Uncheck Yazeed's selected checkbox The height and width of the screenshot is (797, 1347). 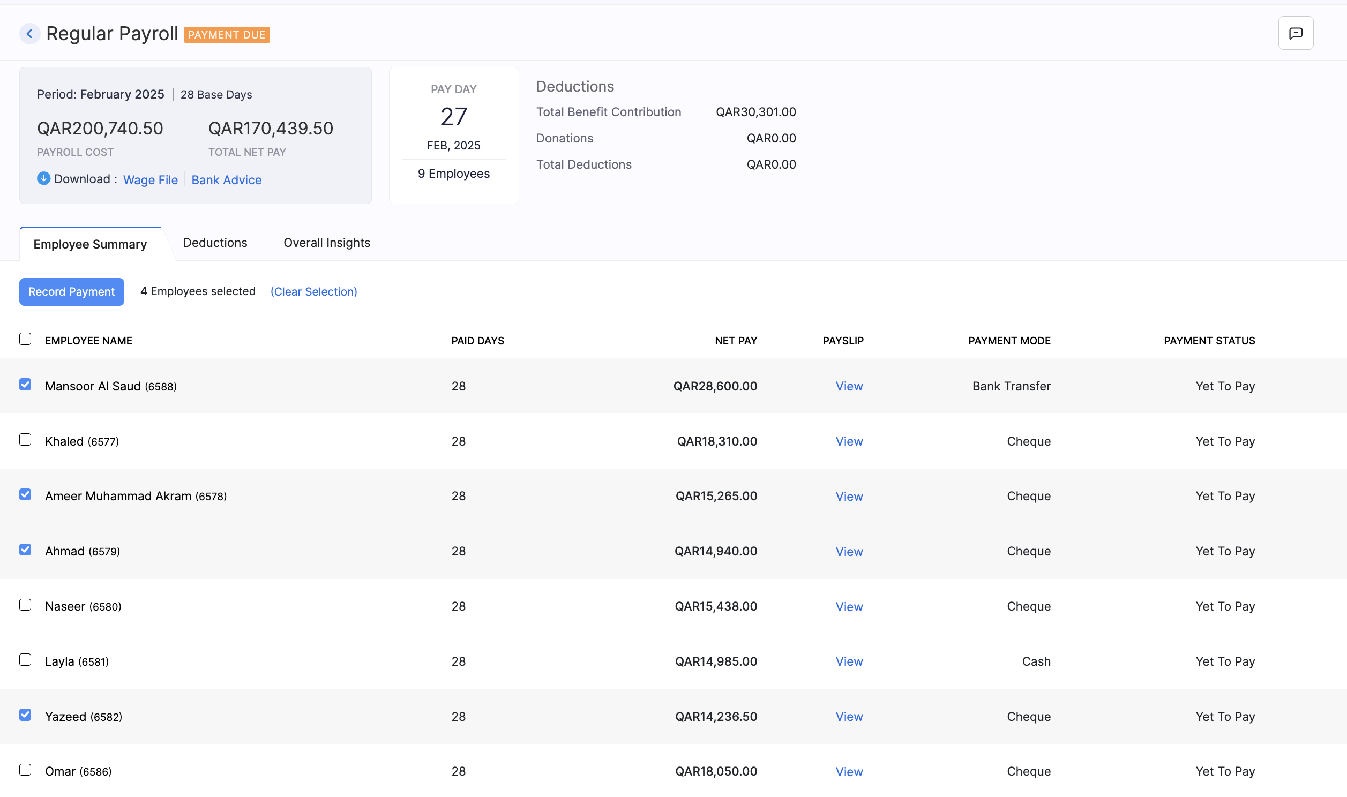pos(25,716)
